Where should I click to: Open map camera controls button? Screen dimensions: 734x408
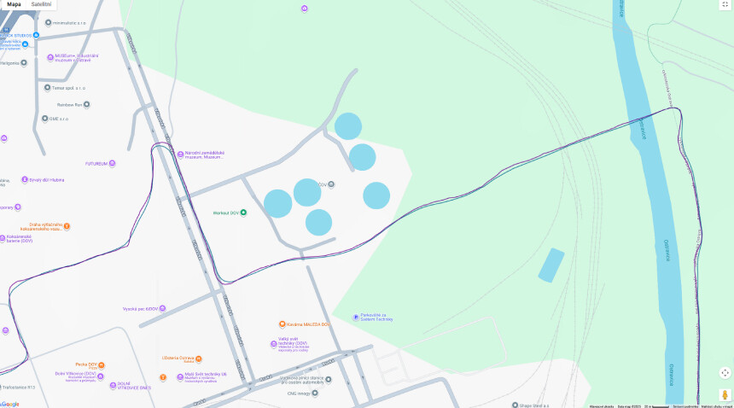pos(725,373)
